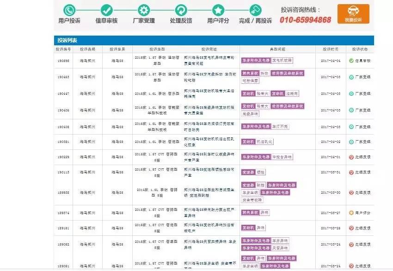Click the 转向系统 tag in row 190463
The image size is (393, 271).
250,73
